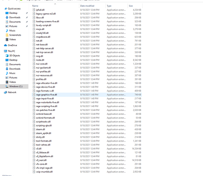The width and height of the screenshot is (203, 176).
Task: Select the nui-profiles.dll file name
Action: [x=43, y=71]
